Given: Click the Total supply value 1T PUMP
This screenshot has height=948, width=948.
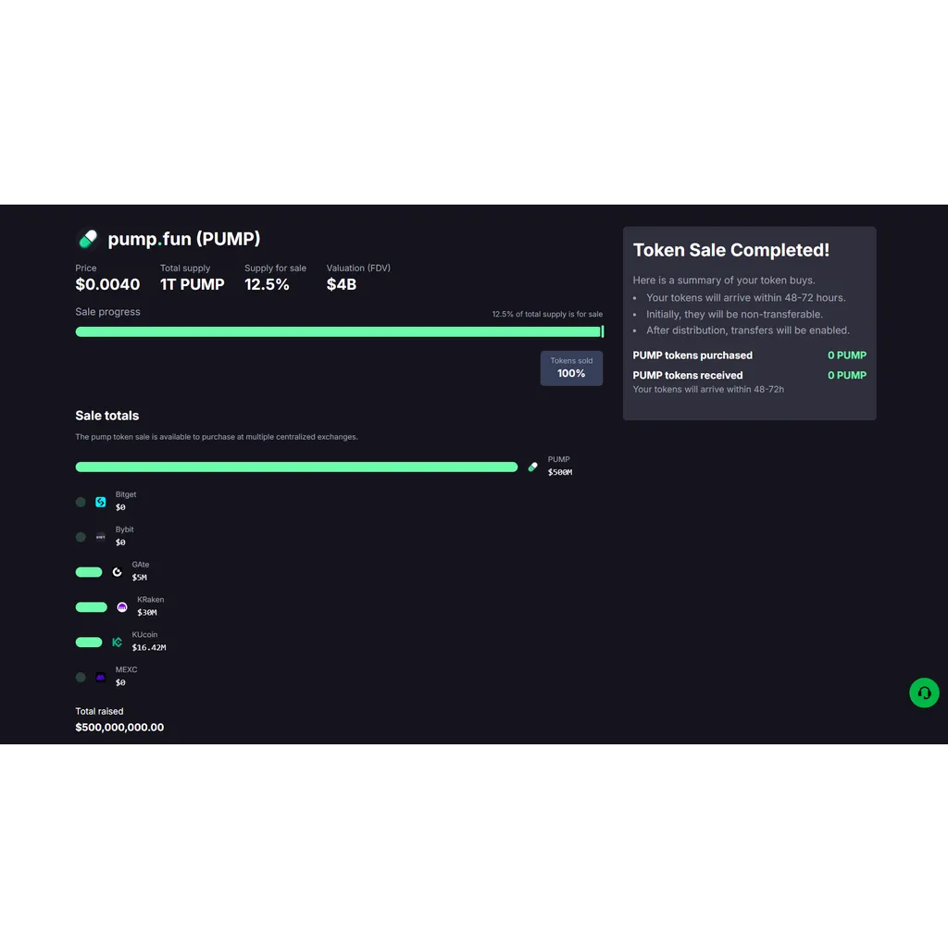Looking at the screenshot, I should tap(193, 284).
